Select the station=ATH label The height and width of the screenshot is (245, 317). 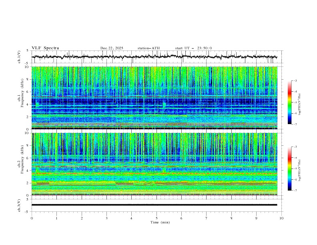(x=148, y=48)
